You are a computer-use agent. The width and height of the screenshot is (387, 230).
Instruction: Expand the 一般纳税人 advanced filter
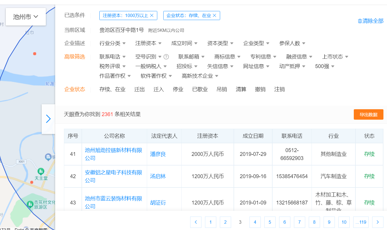click(x=151, y=66)
